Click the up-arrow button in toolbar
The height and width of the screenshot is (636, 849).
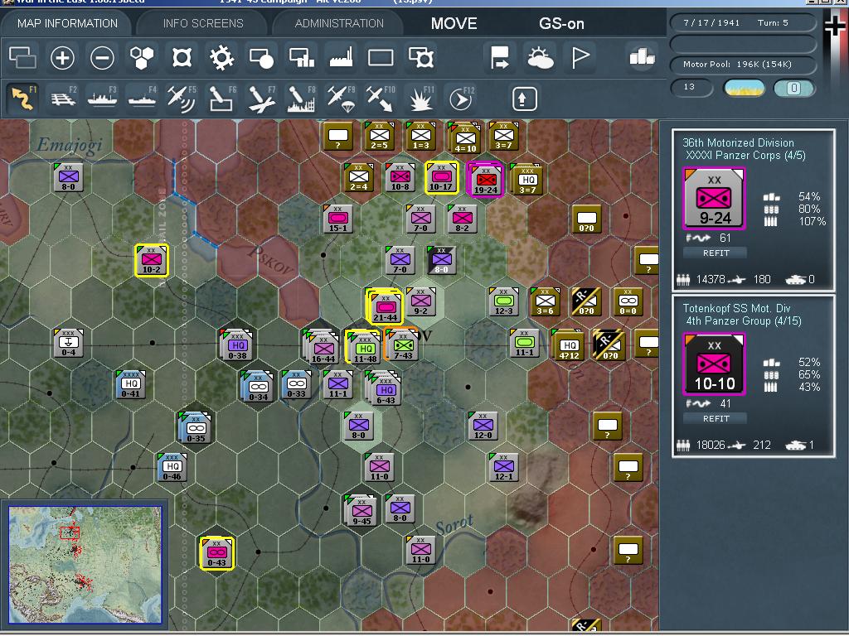click(524, 99)
